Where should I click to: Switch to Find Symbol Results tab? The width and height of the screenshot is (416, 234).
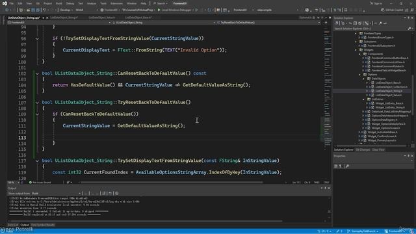click(43, 225)
